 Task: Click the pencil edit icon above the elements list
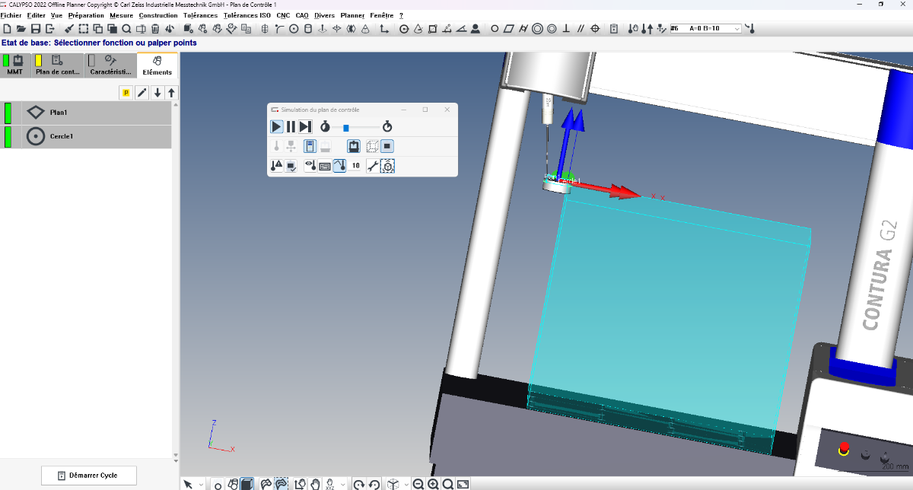coord(142,93)
